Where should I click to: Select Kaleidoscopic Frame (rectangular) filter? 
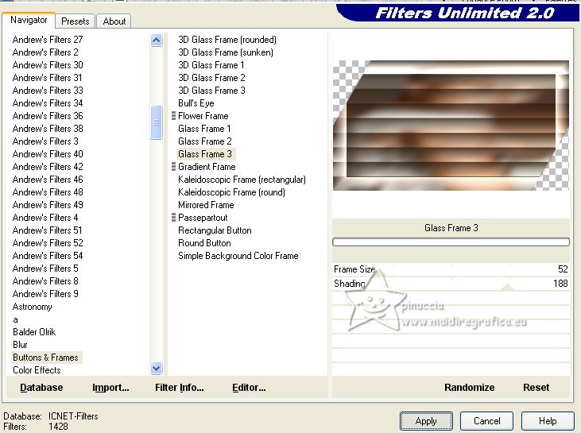click(x=242, y=180)
